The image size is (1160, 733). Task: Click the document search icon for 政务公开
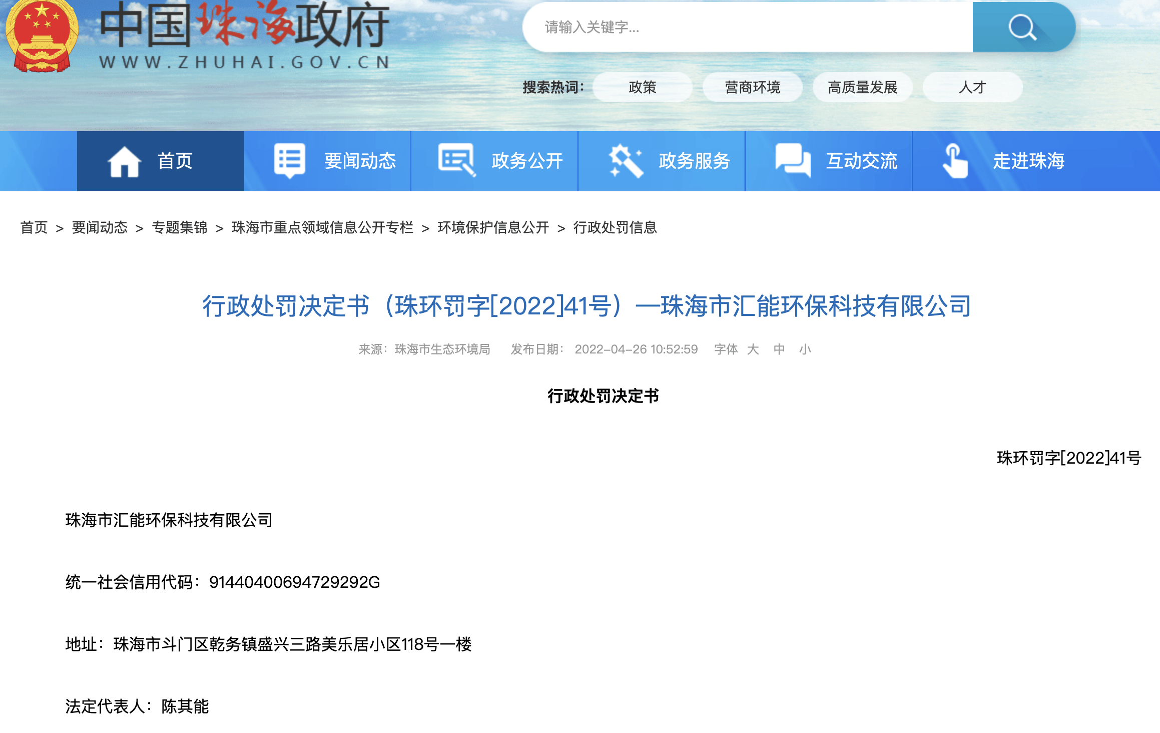[x=456, y=160]
